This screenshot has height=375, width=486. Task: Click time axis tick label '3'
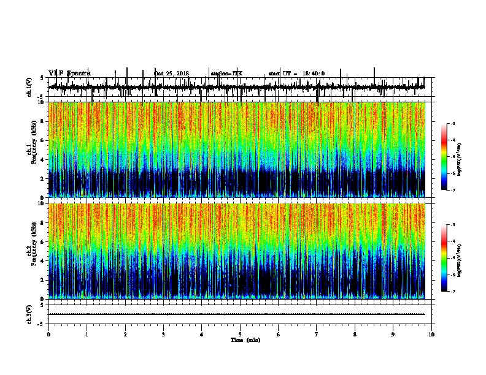click(x=163, y=335)
